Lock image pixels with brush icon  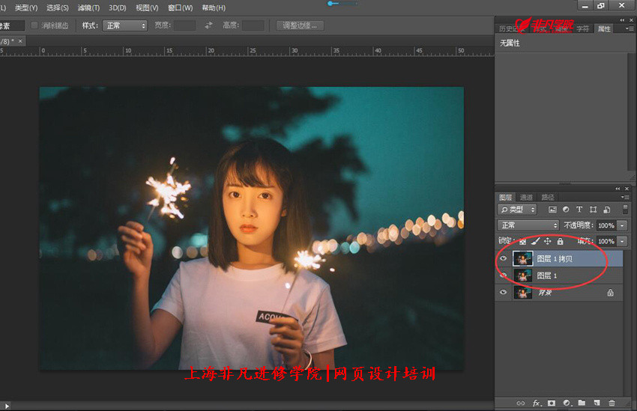[535, 241]
